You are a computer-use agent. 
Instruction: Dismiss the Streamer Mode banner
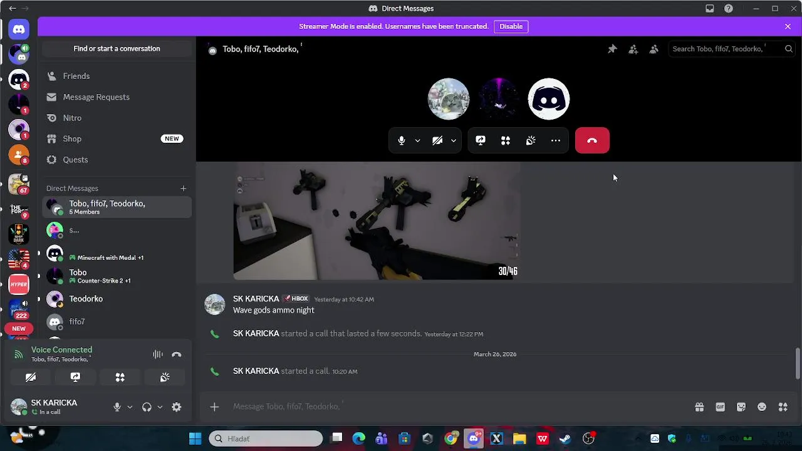788,26
